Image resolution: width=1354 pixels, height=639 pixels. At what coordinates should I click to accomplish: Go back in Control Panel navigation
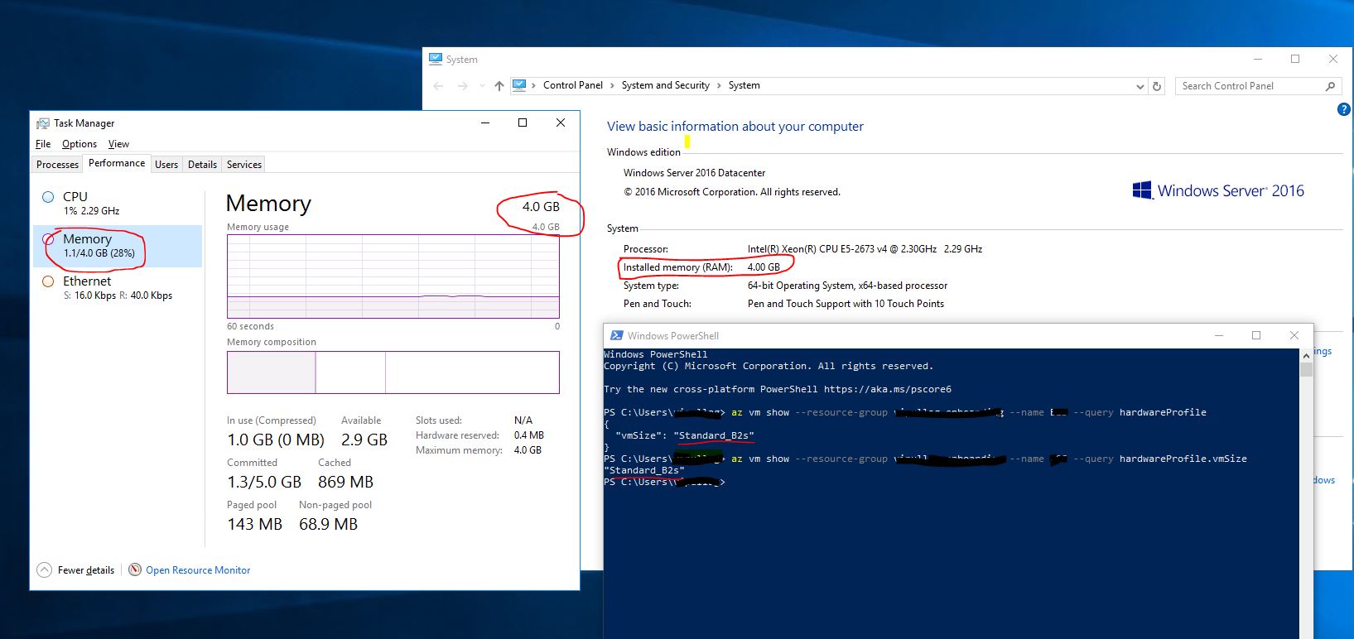(x=439, y=86)
